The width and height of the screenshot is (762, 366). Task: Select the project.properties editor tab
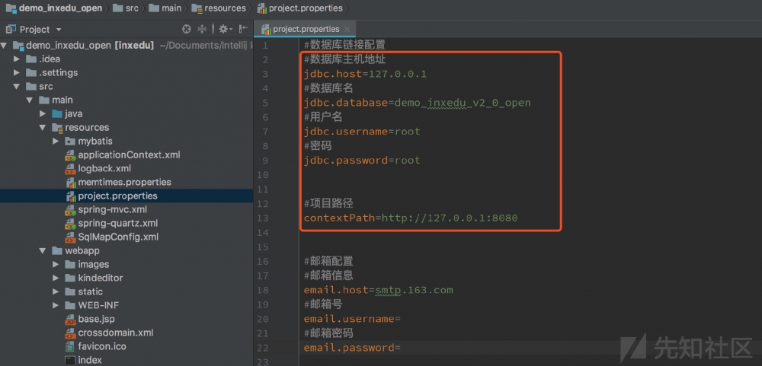pyautogui.click(x=306, y=29)
